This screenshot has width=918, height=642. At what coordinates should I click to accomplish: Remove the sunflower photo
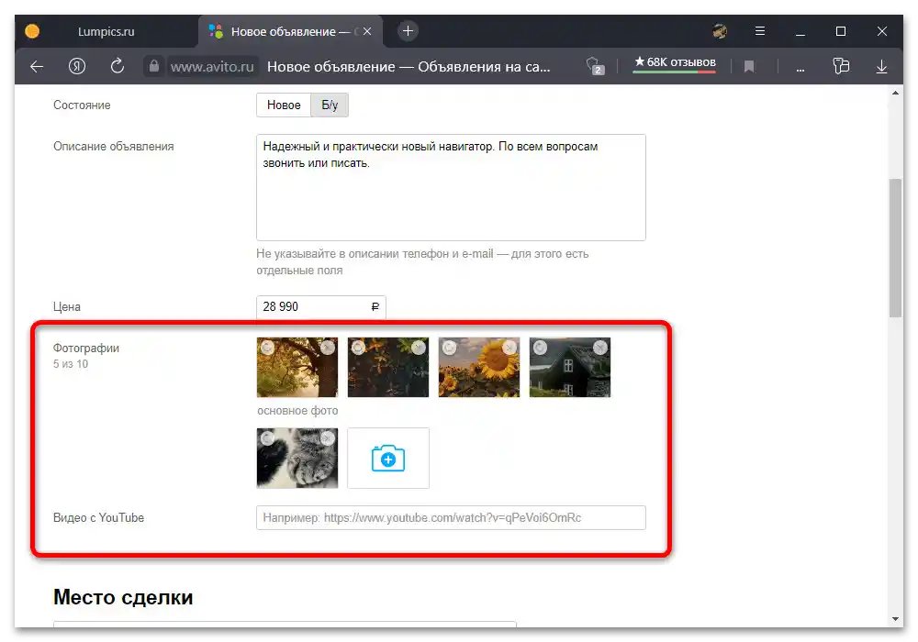pos(509,348)
